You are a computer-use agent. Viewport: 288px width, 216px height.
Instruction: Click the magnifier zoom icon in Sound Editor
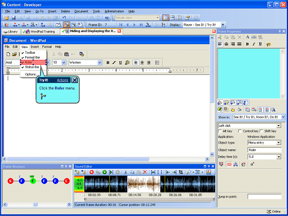[x=188, y=172]
